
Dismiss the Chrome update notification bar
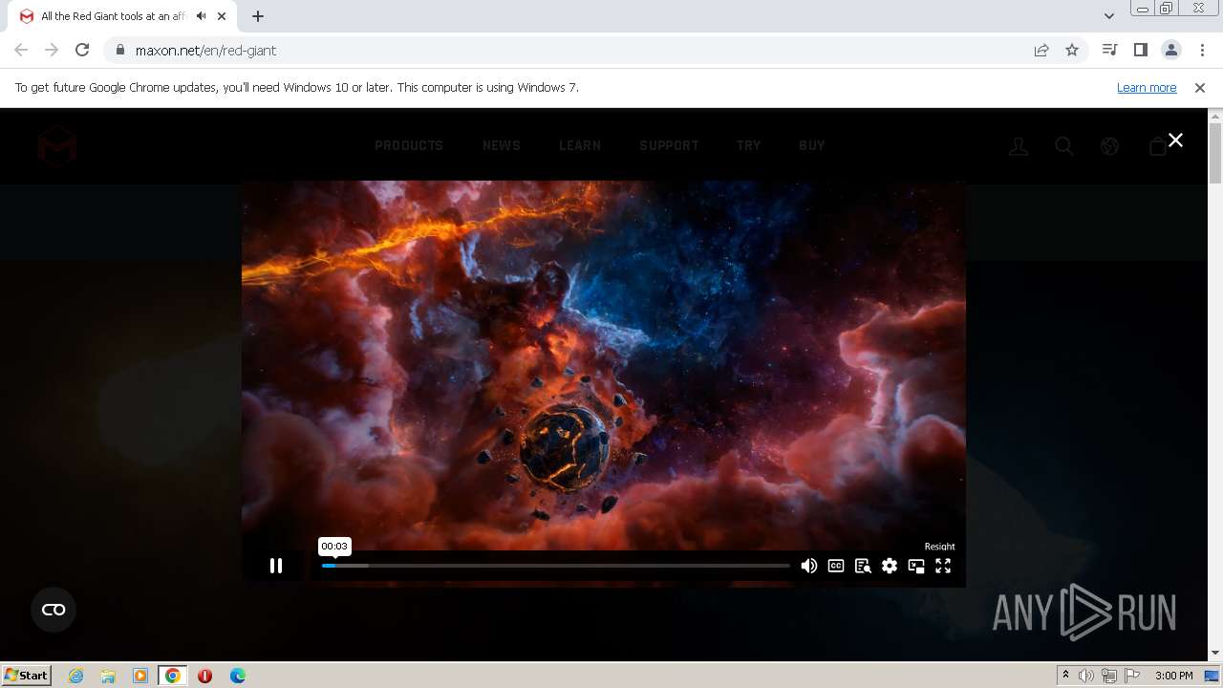[x=1200, y=87]
